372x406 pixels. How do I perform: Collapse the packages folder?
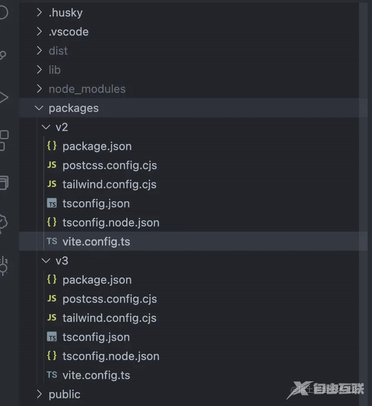pyautogui.click(x=39, y=108)
